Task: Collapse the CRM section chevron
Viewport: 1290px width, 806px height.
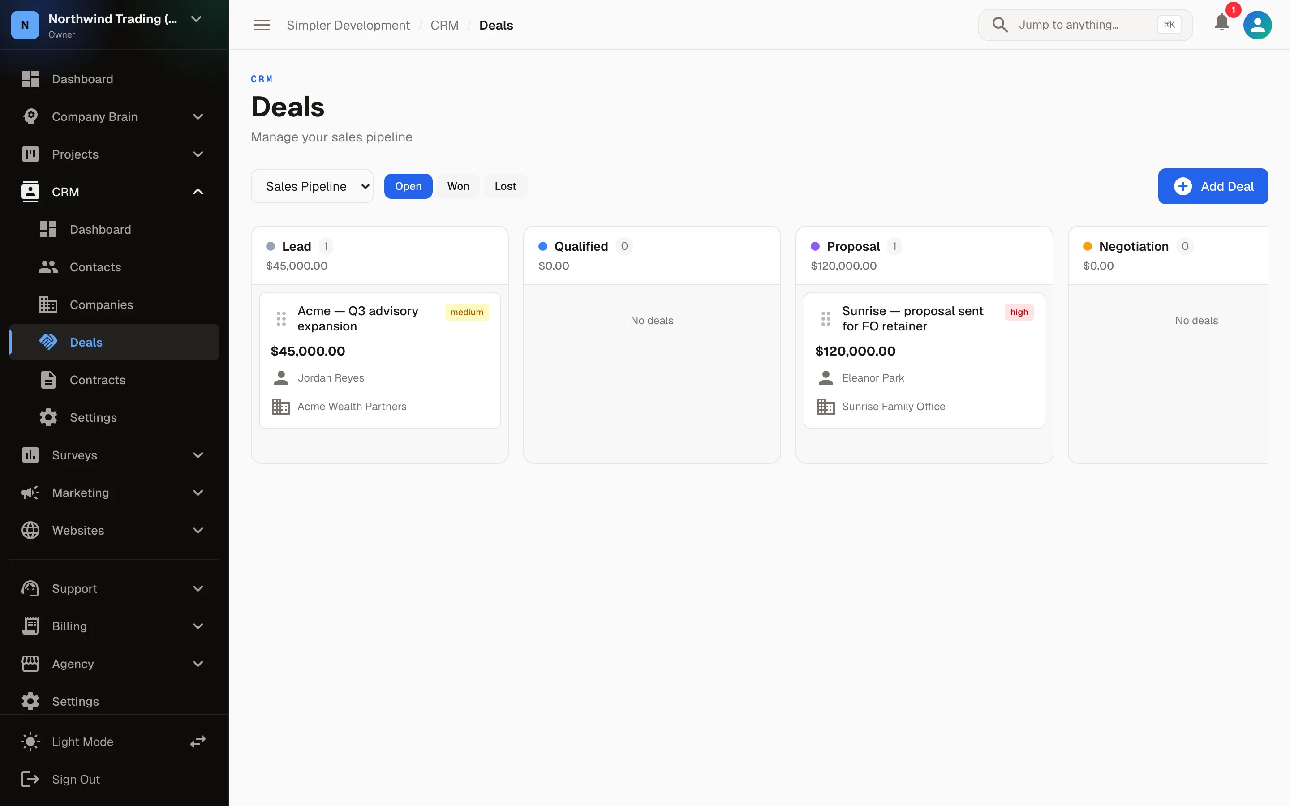Action: coord(198,191)
